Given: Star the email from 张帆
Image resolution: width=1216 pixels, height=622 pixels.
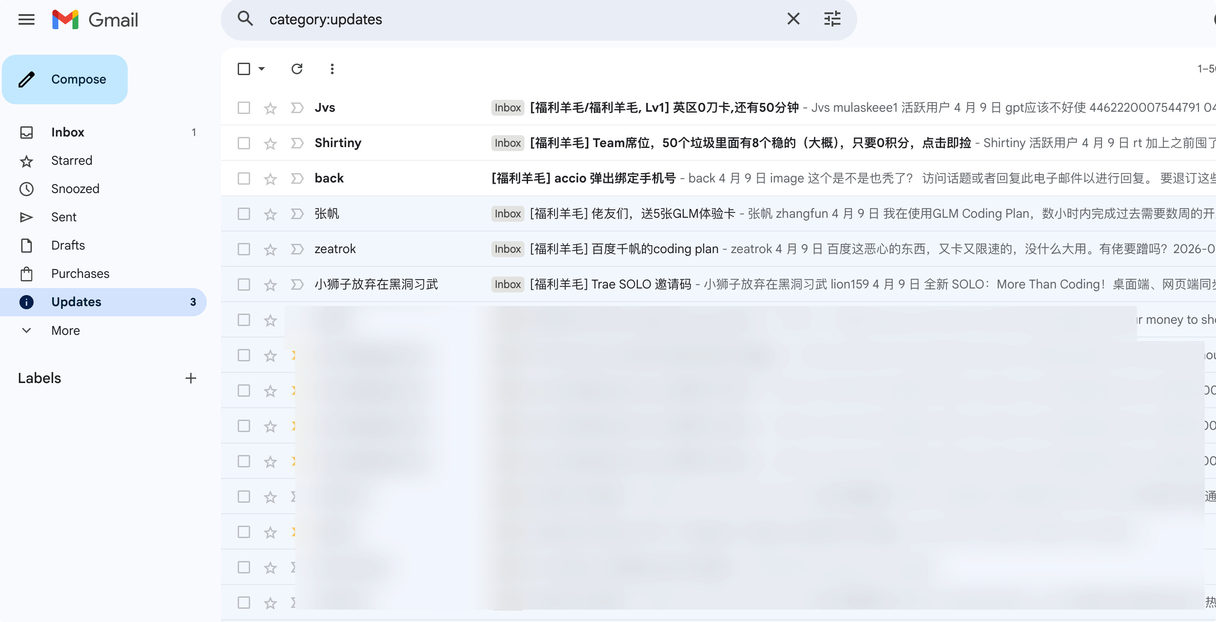Looking at the screenshot, I should tap(270, 214).
